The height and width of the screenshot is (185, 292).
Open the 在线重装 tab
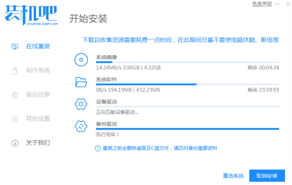coord(38,46)
